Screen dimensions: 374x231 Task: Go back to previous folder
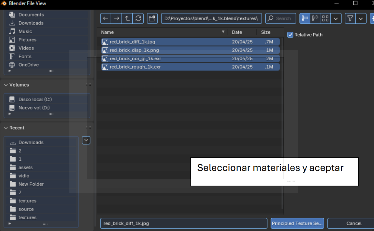coord(105,18)
